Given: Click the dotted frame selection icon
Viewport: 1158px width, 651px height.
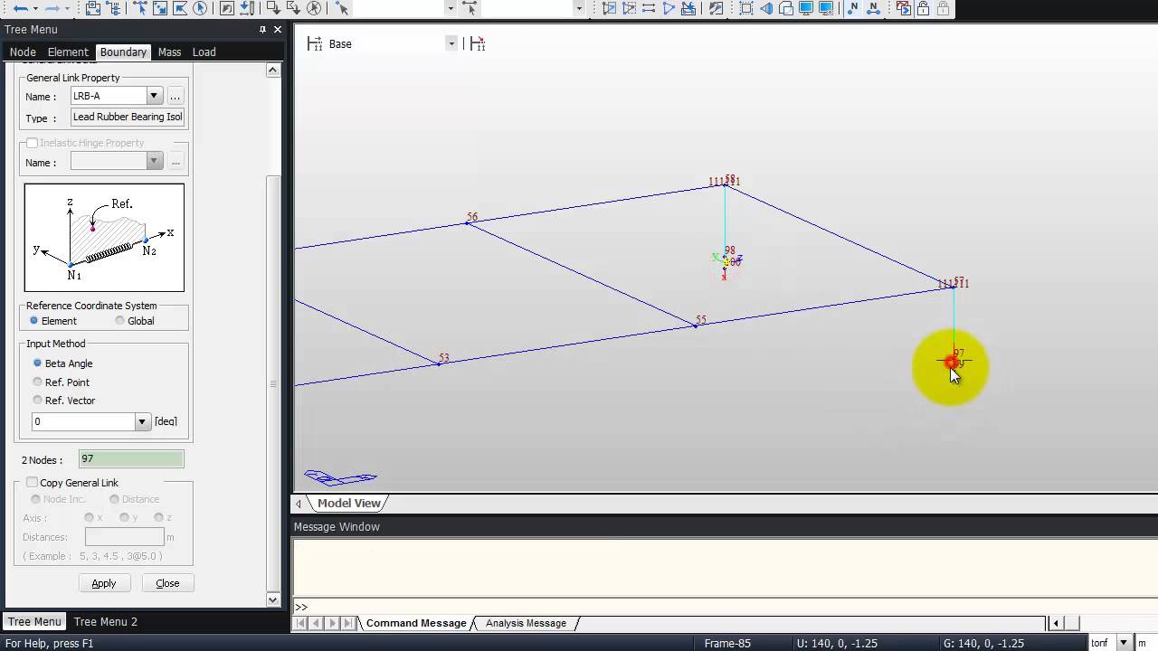Looking at the screenshot, I should 745,8.
